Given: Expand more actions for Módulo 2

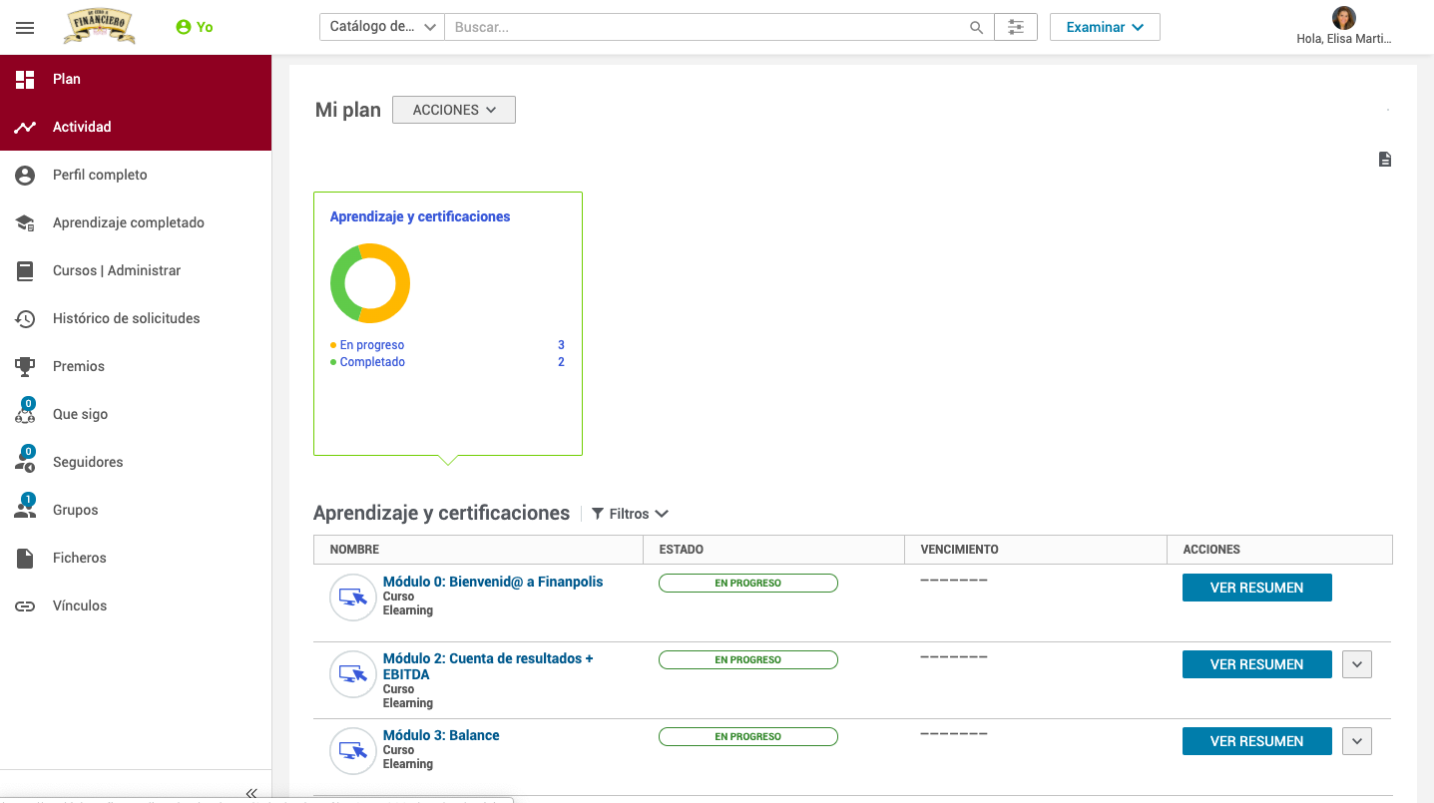Looking at the screenshot, I should pos(1356,664).
